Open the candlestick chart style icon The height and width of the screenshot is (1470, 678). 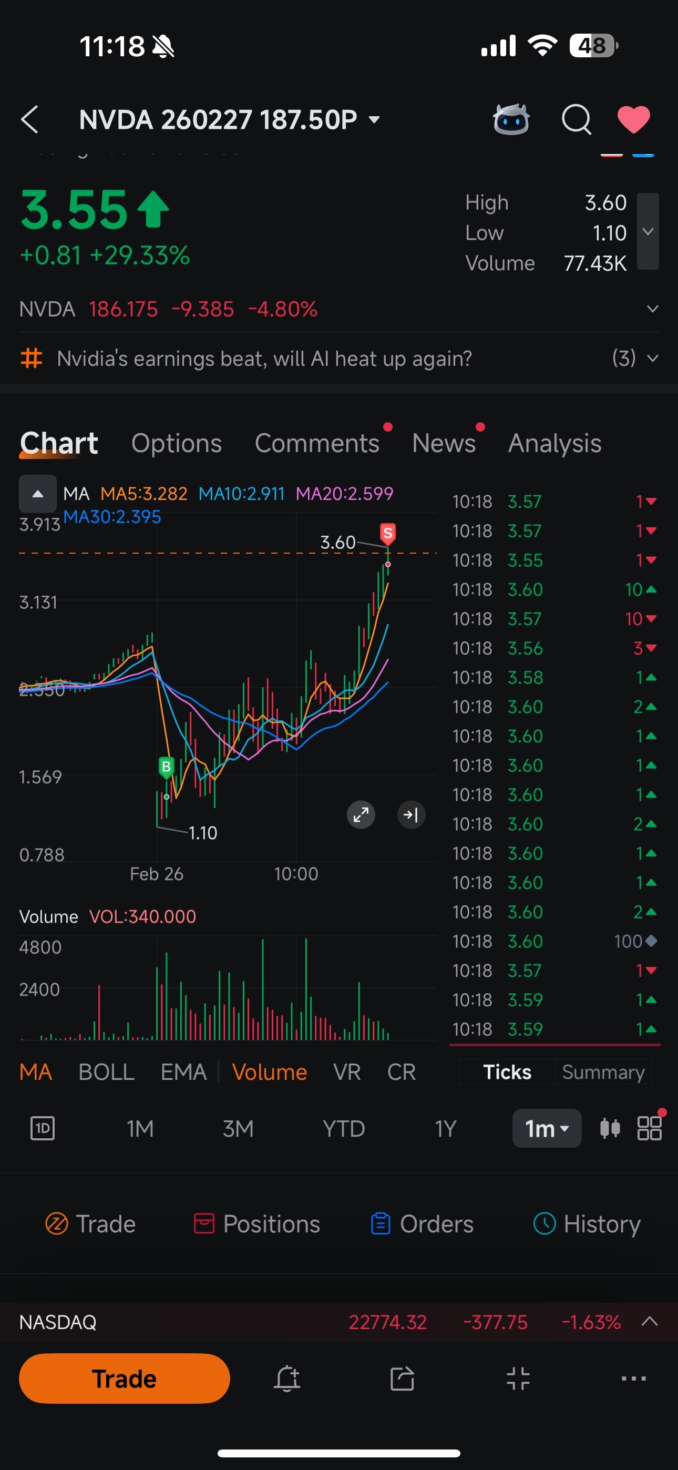pyautogui.click(x=610, y=1128)
